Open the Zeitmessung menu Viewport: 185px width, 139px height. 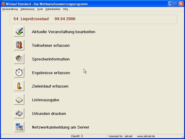point(27,9)
